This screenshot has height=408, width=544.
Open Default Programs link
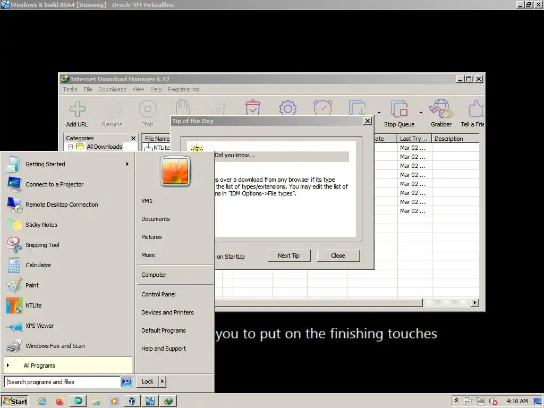click(164, 330)
